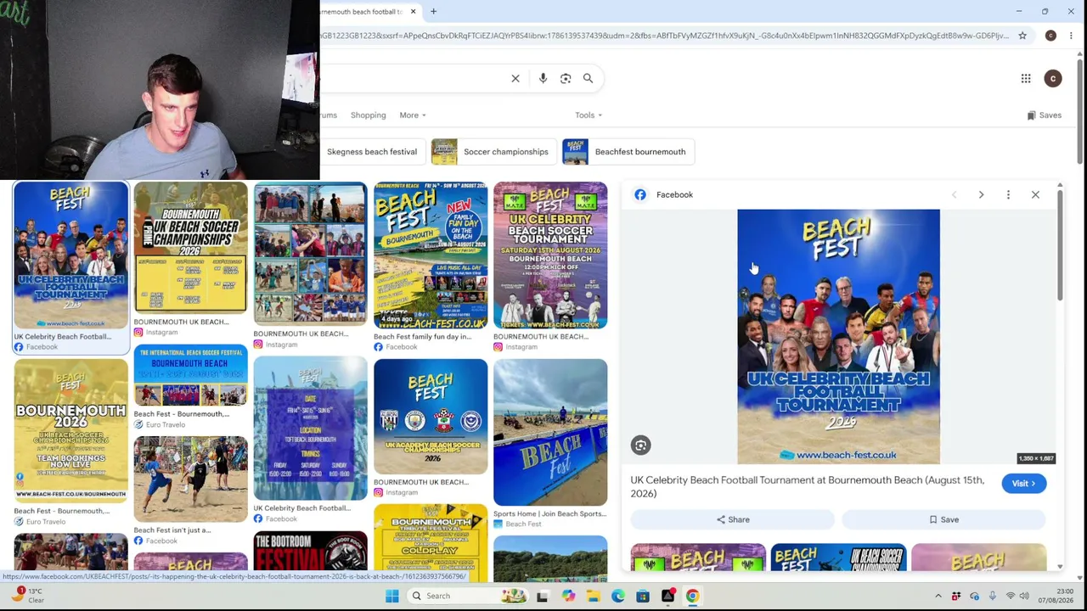
Task: Open Copilot from the taskbar
Action: click(567, 596)
